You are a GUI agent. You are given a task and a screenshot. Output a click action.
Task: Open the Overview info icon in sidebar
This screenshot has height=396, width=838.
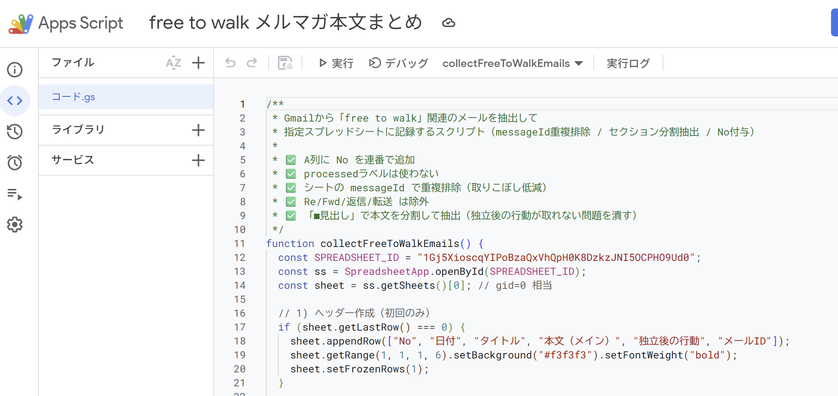tap(15, 70)
